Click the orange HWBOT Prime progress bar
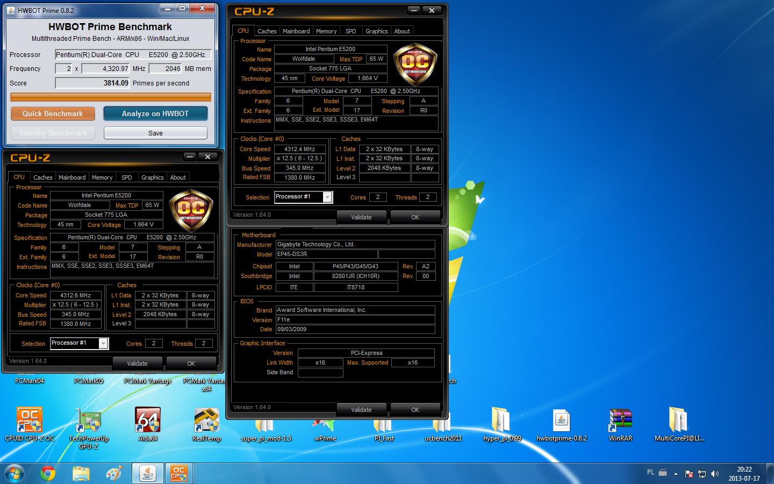This screenshot has height=484, width=774. click(111, 97)
